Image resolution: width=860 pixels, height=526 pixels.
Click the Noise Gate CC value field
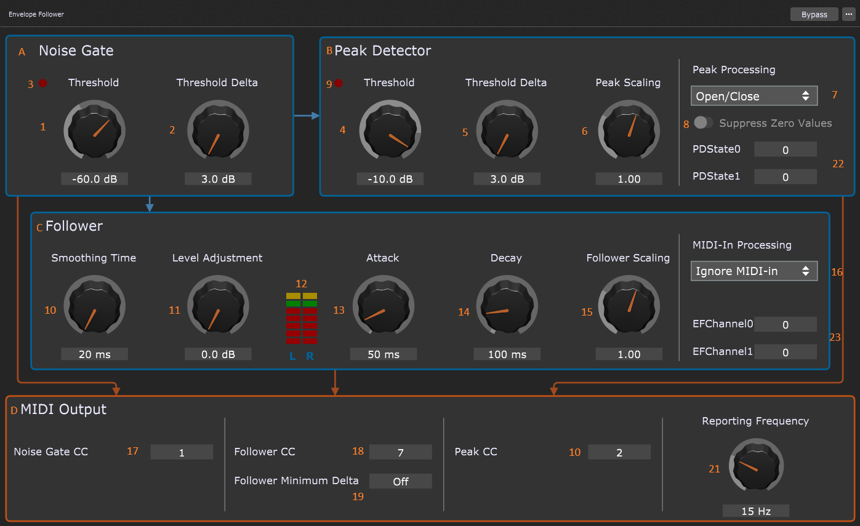(182, 452)
